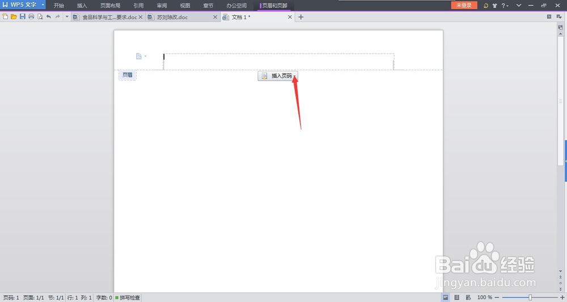Image resolution: width=567 pixels, height=302 pixels.
Task: Save the document with the floppy disk icon
Action: 23,16
